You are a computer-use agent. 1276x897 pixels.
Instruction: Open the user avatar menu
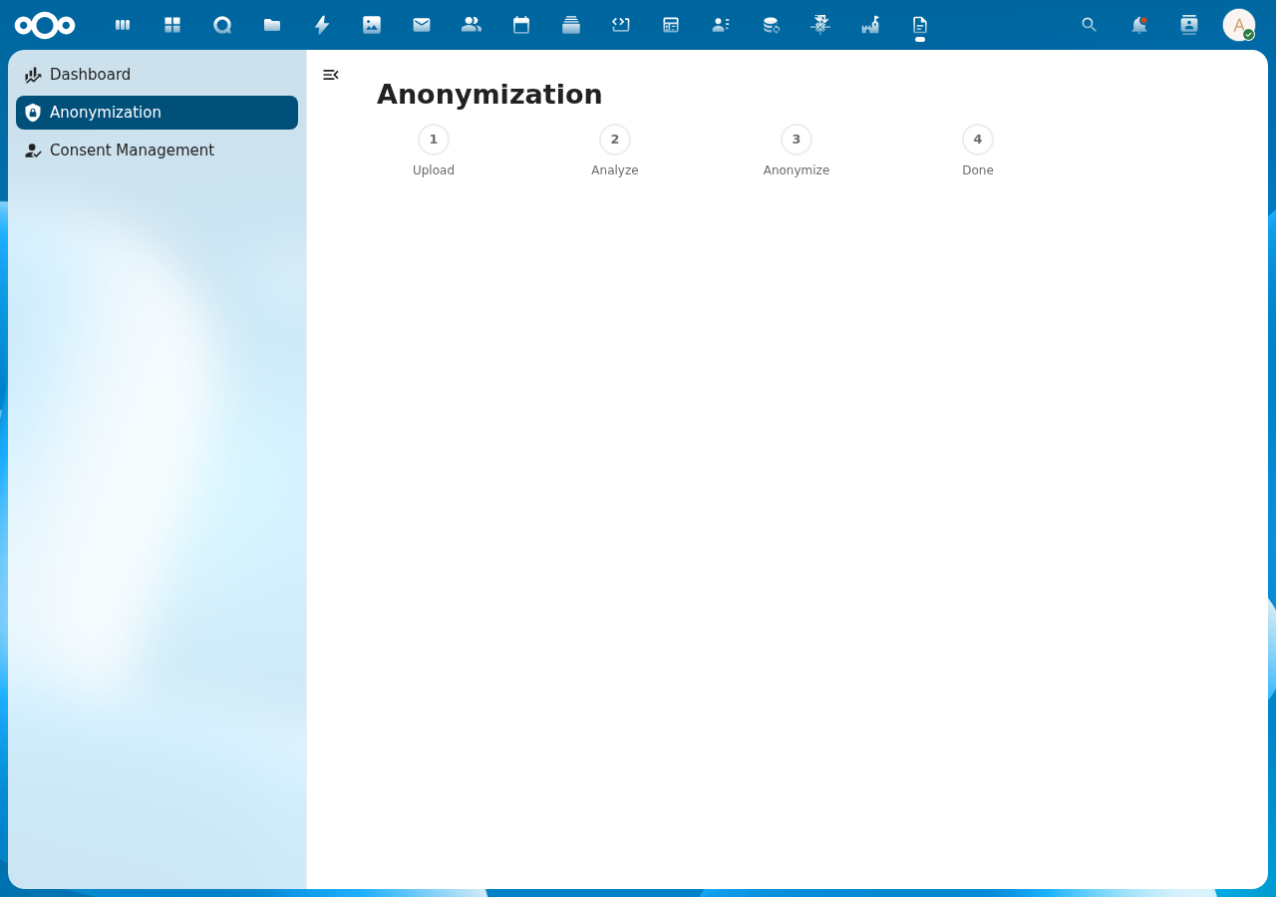click(x=1239, y=25)
